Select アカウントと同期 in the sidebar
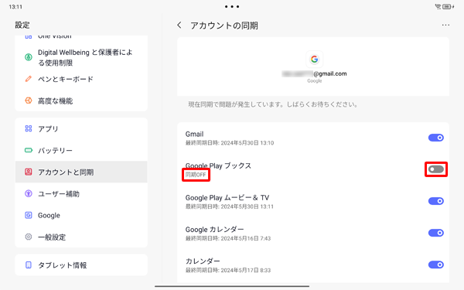464x290 pixels. (x=81, y=172)
